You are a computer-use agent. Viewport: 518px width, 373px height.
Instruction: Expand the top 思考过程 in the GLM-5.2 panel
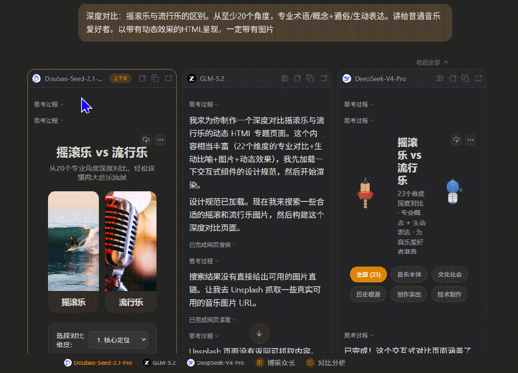(204, 104)
